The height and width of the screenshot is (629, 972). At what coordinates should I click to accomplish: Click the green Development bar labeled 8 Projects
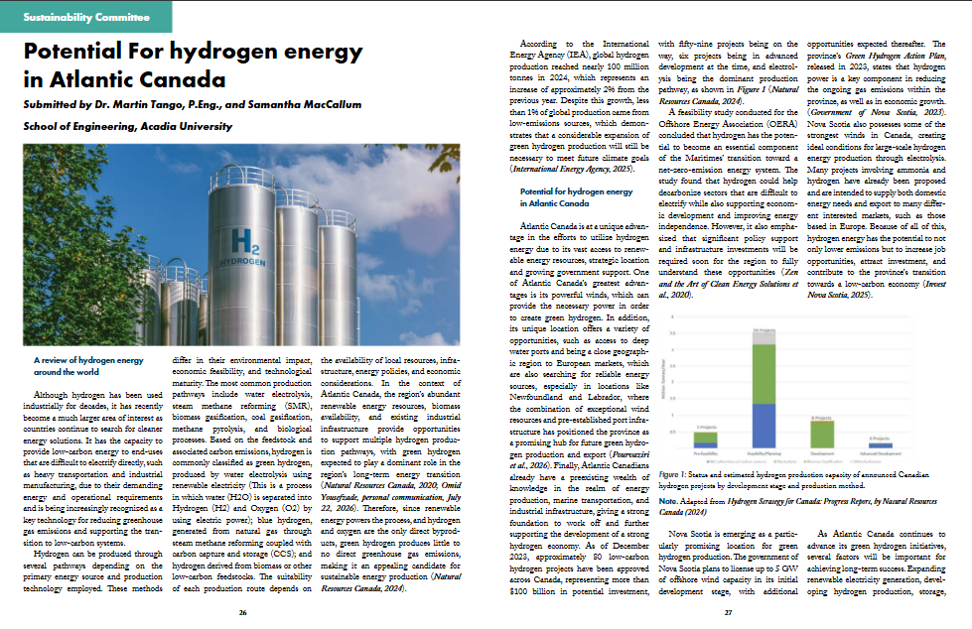click(x=822, y=435)
